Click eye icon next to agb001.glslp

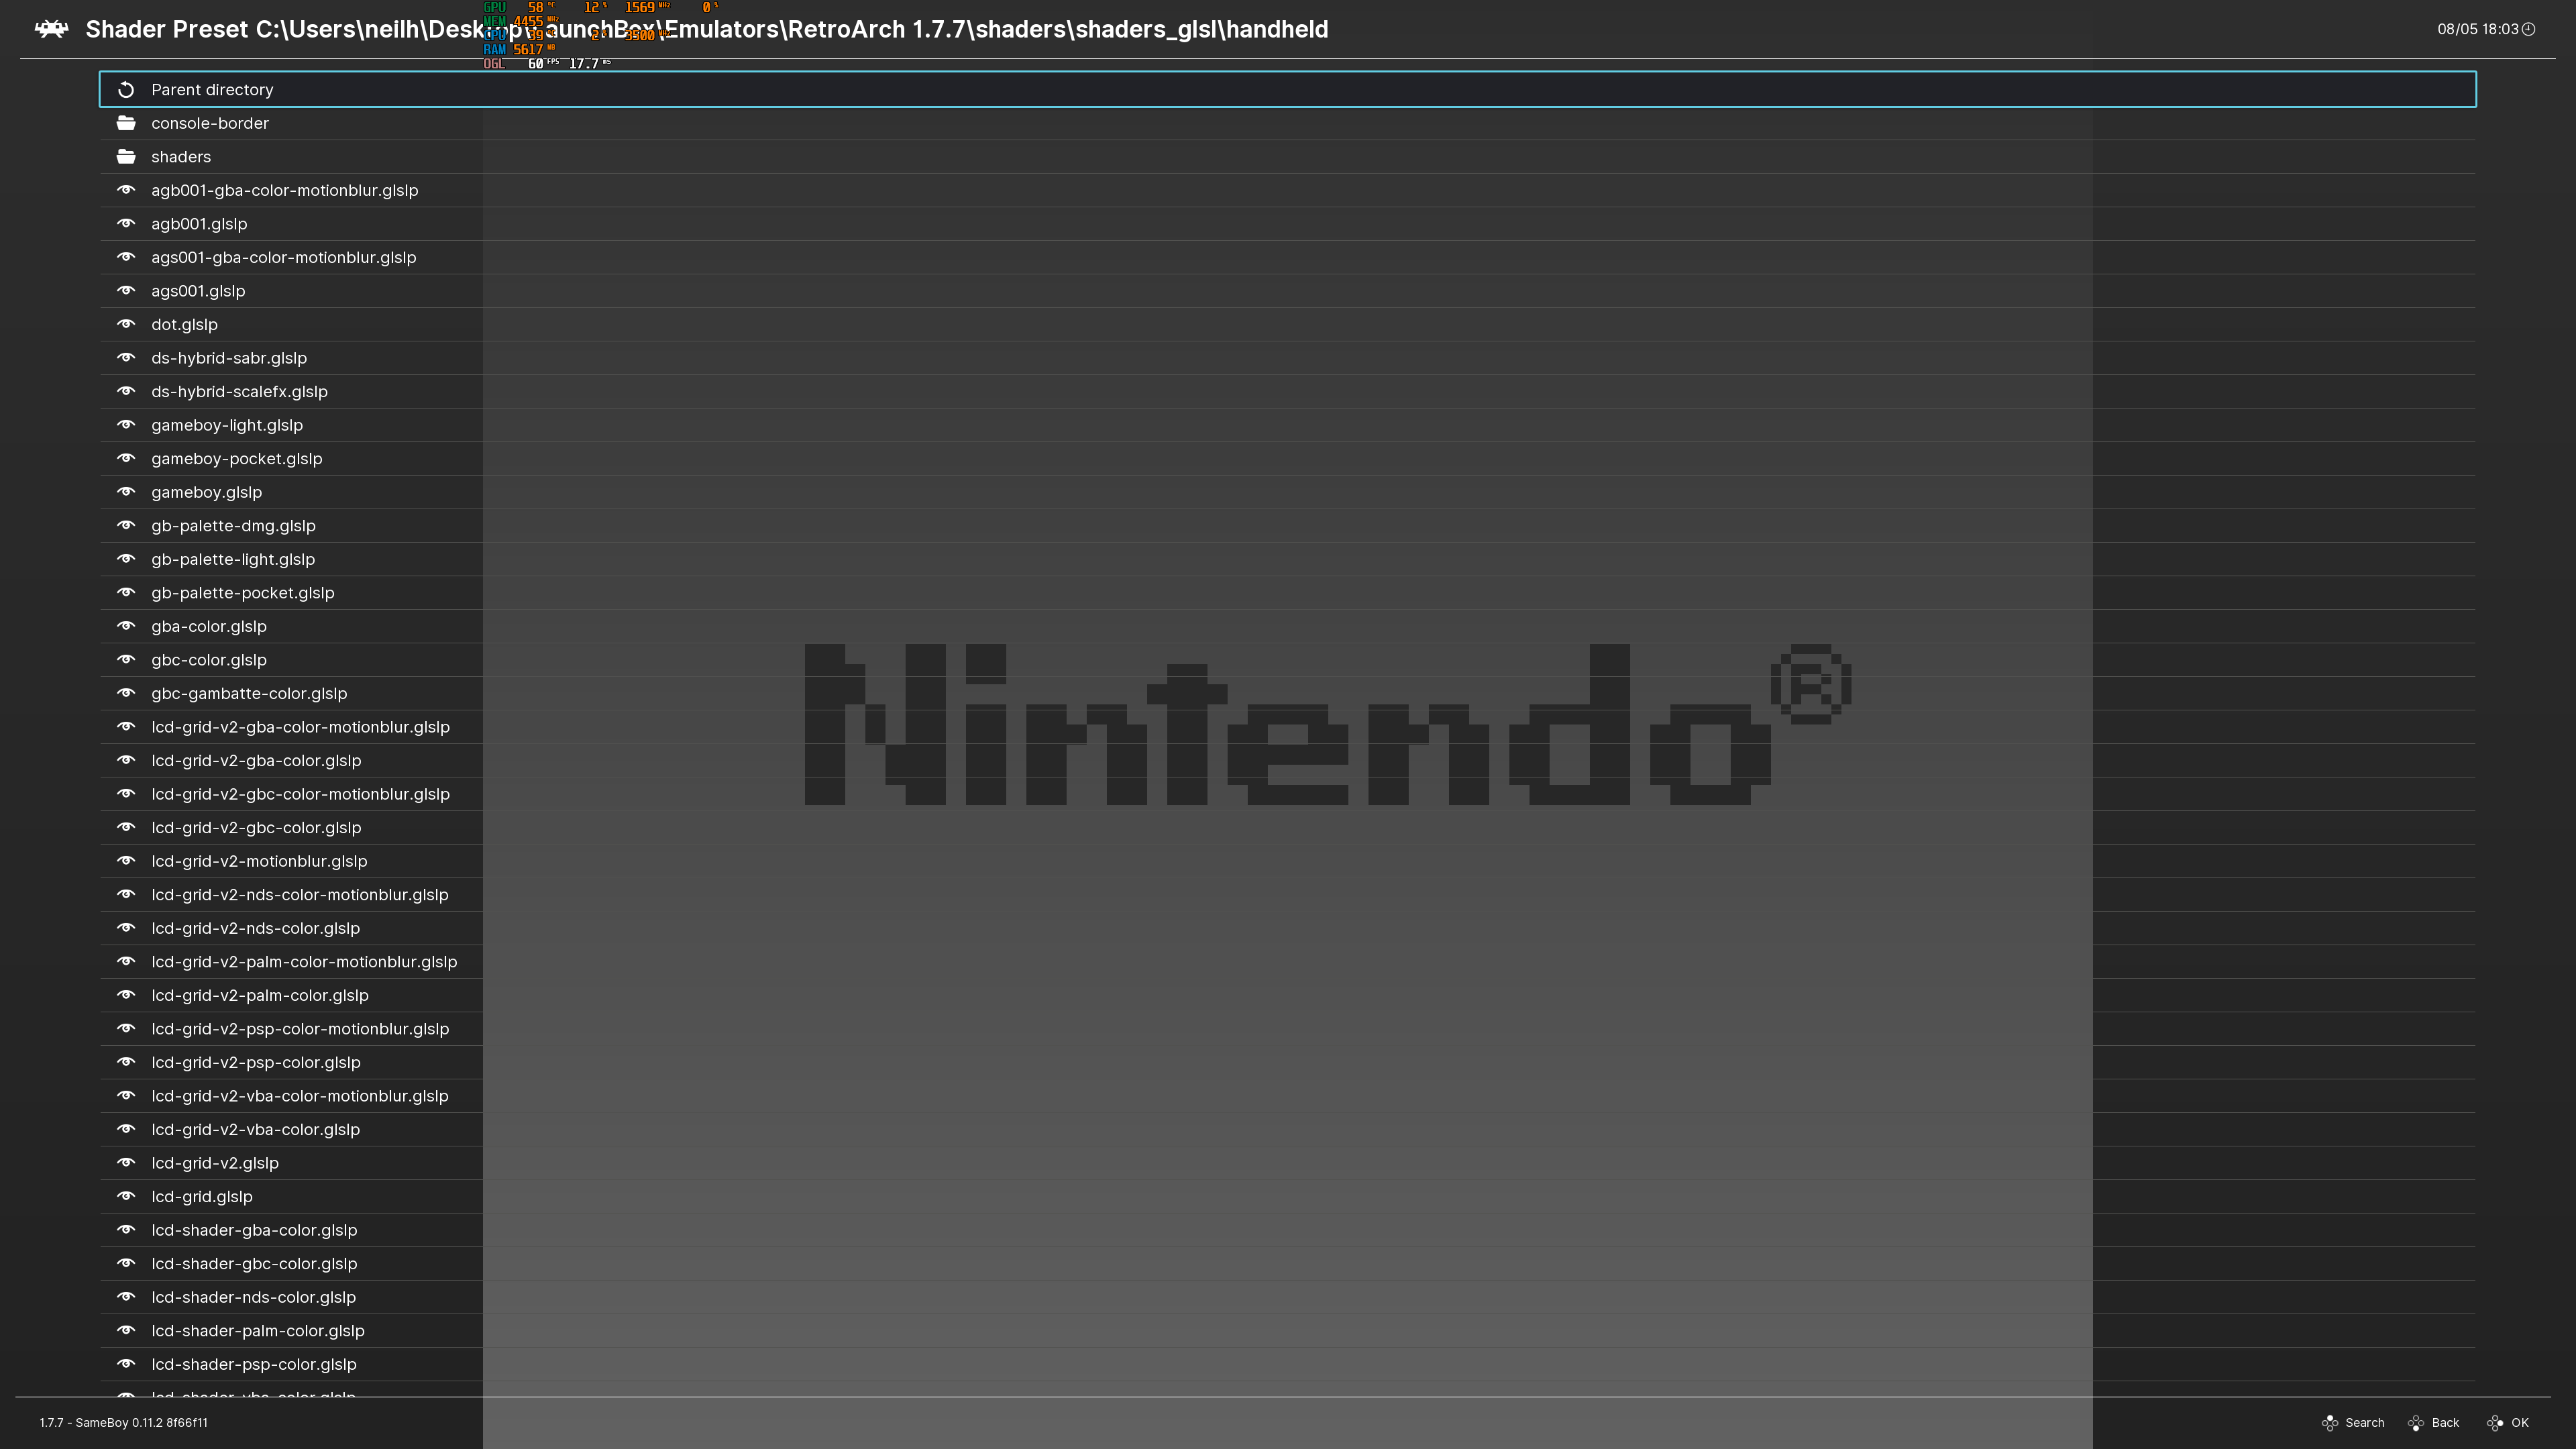(x=126, y=223)
